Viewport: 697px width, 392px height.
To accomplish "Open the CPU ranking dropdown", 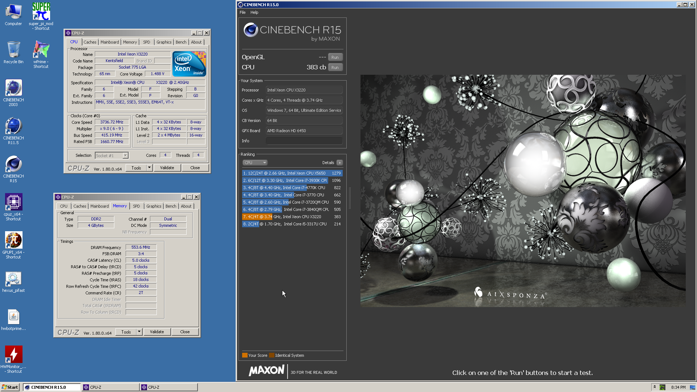I will pos(255,163).
